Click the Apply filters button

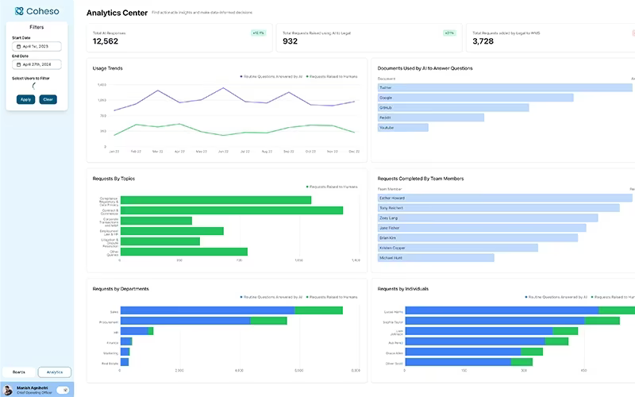pos(25,99)
